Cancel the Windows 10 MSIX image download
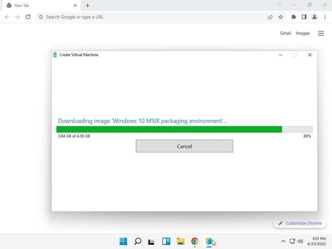This screenshot has width=332, height=249. tap(184, 146)
